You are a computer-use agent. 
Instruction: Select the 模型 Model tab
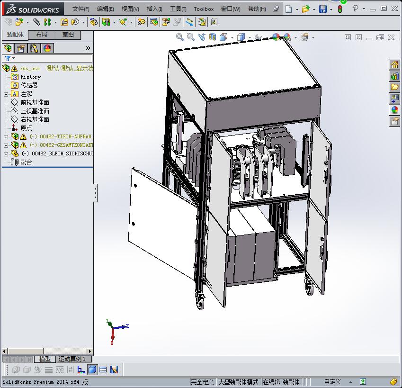point(45,359)
